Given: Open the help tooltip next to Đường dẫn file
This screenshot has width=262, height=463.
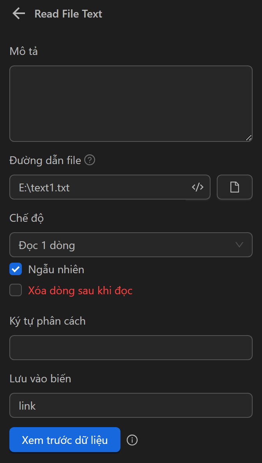Looking at the screenshot, I should point(89,160).
